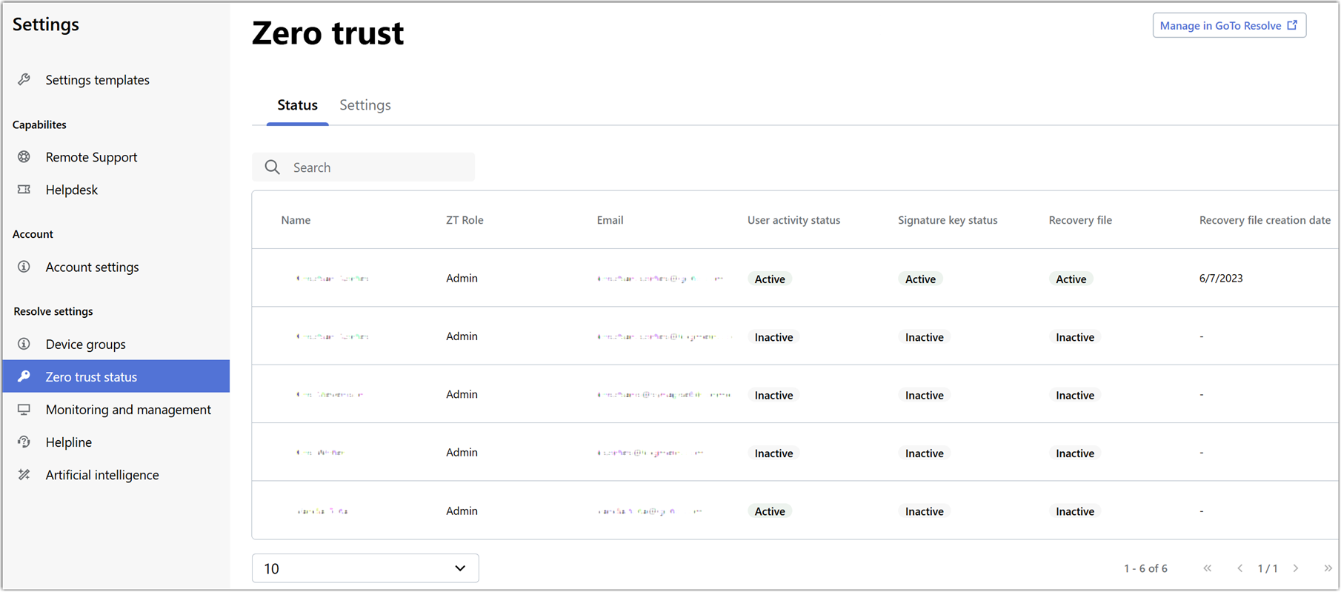Click the Device groups icon
1341x592 pixels.
(24, 344)
